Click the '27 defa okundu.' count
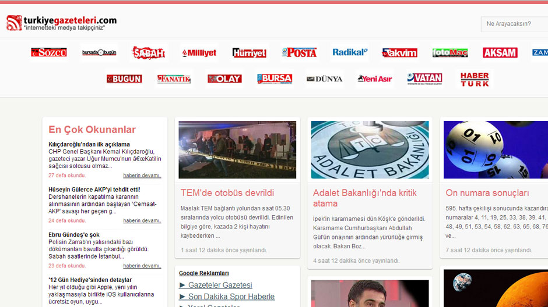The image size is (548, 307). coord(67,175)
